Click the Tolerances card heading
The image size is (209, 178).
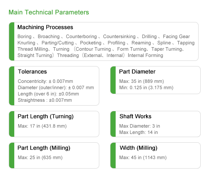coord(32,72)
